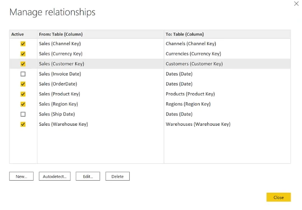Delete the selected relationship
The image size is (302, 210).
(x=118, y=176)
